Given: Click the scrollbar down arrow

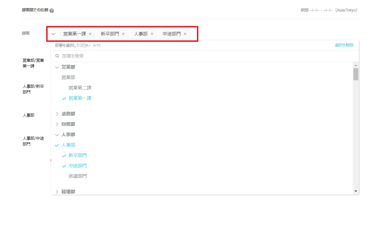Looking at the screenshot, I should (356, 191).
